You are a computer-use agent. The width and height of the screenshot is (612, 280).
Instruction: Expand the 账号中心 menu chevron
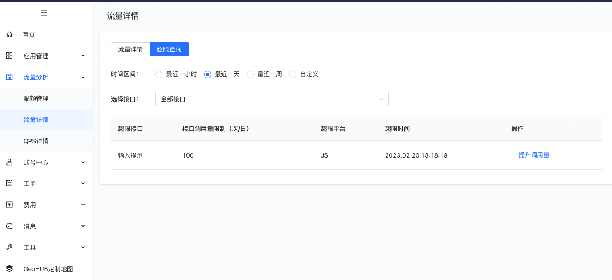coord(83,162)
